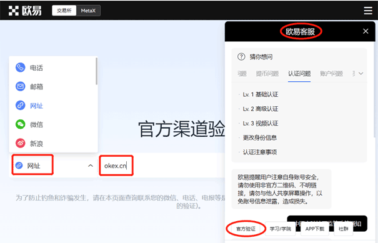Open the 认证注意事项 question

[260, 152]
